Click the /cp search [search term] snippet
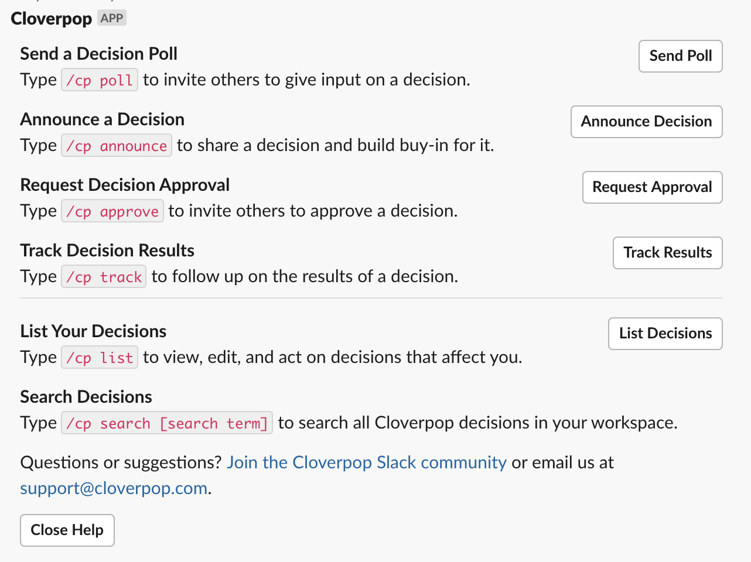The height and width of the screenshot is (562, 751). click(x=167, y=423)
